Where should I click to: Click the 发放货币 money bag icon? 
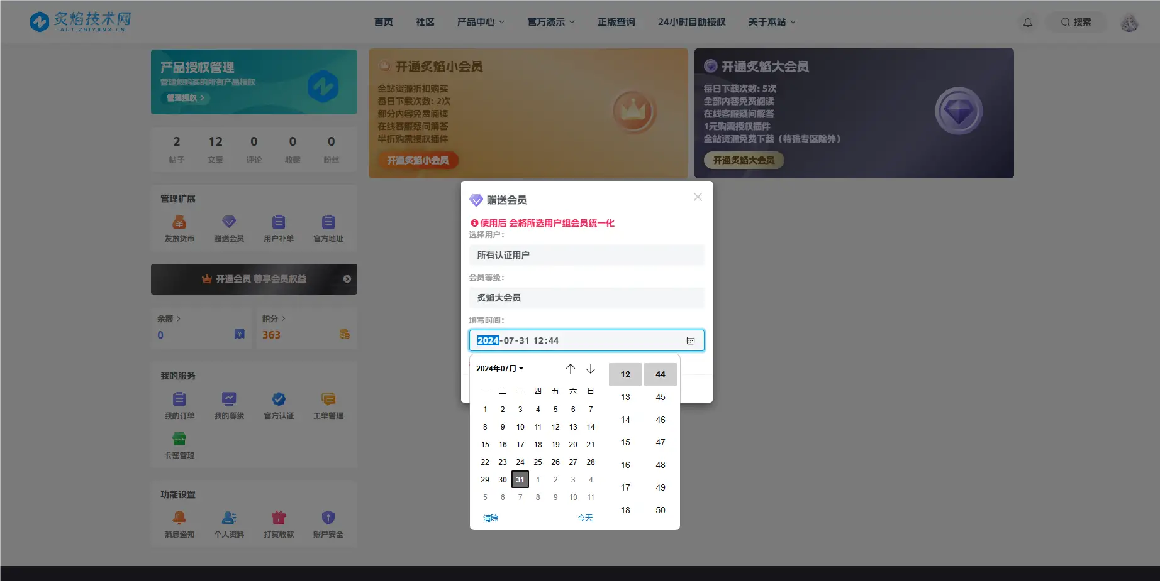click(179, 222)
